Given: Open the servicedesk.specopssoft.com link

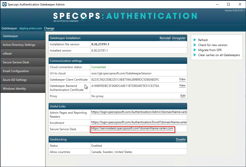Looking at the screenshot, I should (x=132, y=128).
